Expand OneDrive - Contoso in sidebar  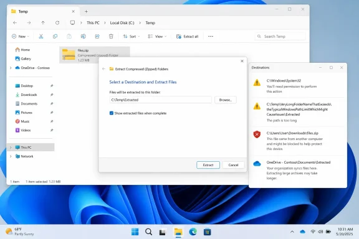[x=11, y=68]
